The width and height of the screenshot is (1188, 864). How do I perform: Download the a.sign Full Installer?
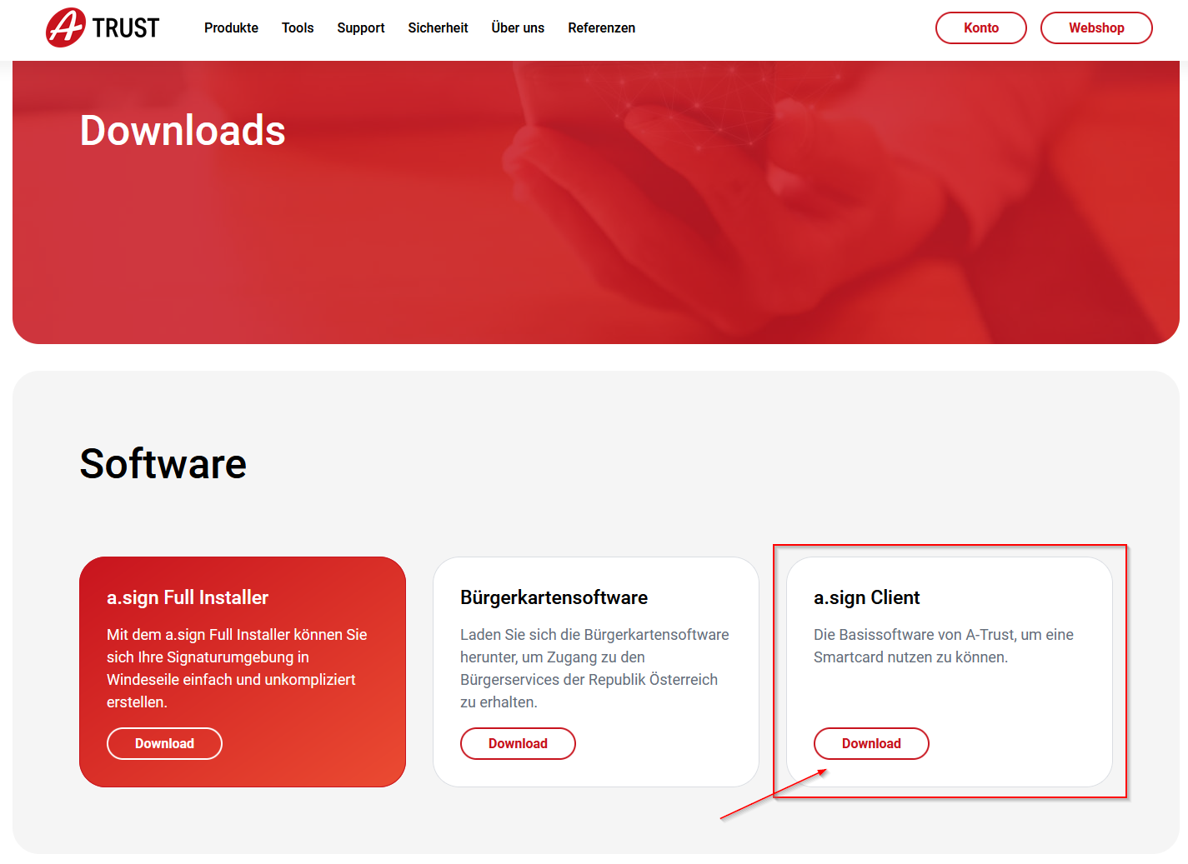(164, 743)
